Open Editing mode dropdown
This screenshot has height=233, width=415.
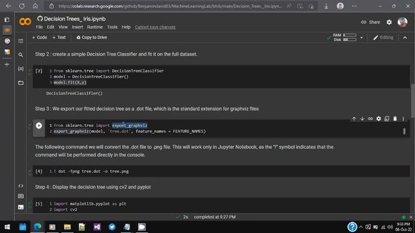[383, 38]
